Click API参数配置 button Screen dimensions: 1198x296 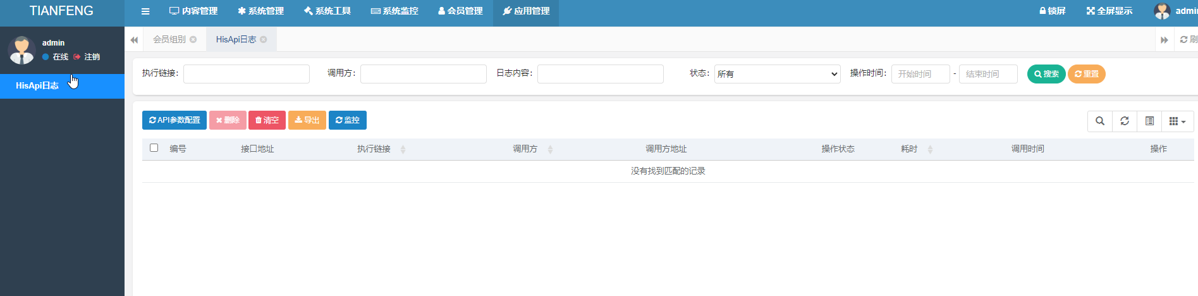[x=174, y=120]
